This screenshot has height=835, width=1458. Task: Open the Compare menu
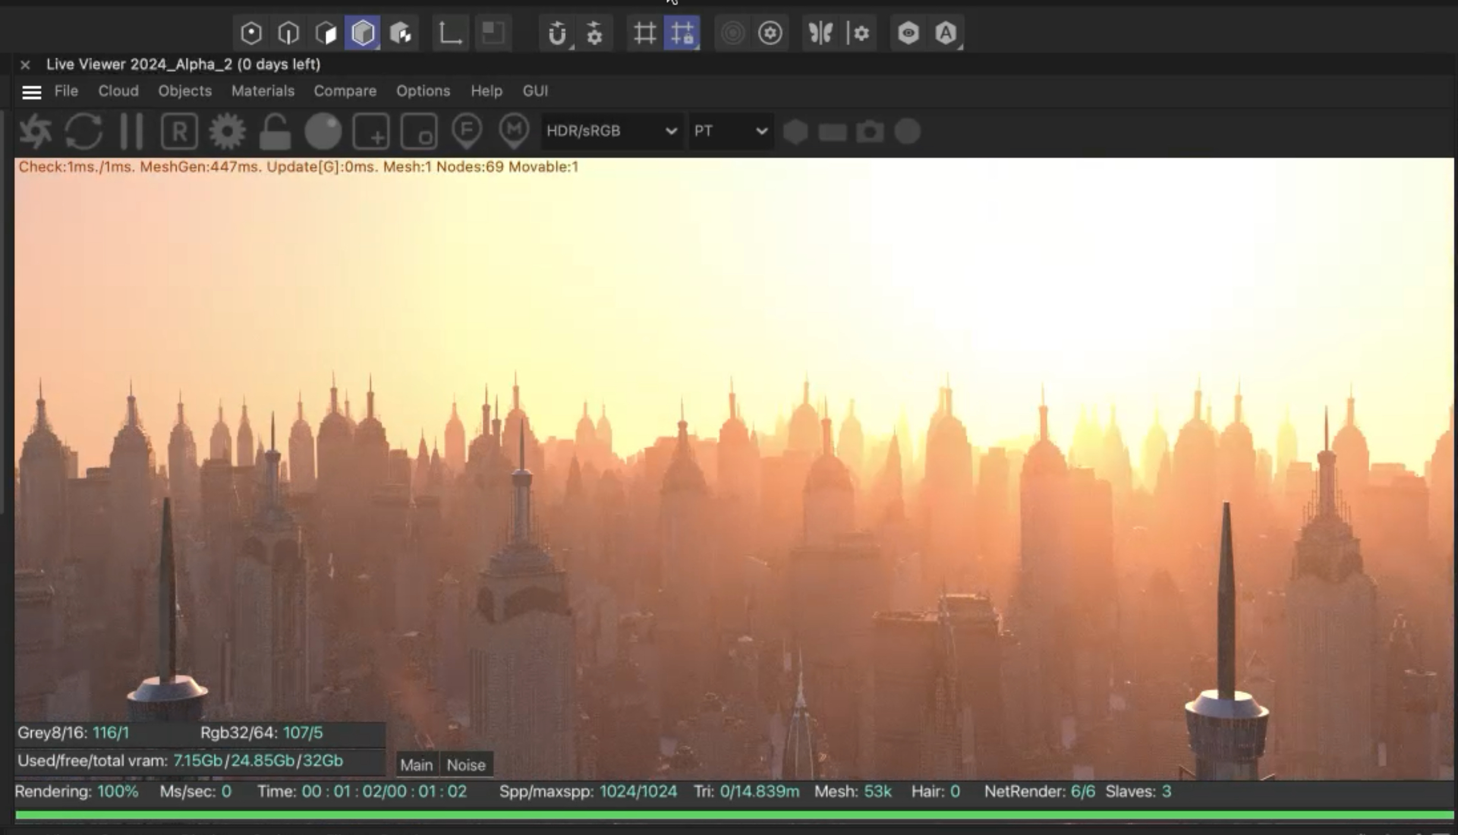(345, 91)
